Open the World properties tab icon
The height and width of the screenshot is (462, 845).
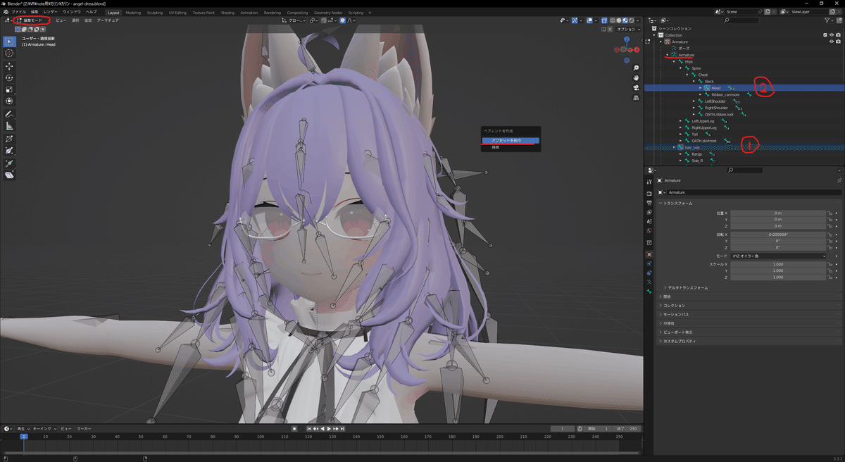[649, 230]
